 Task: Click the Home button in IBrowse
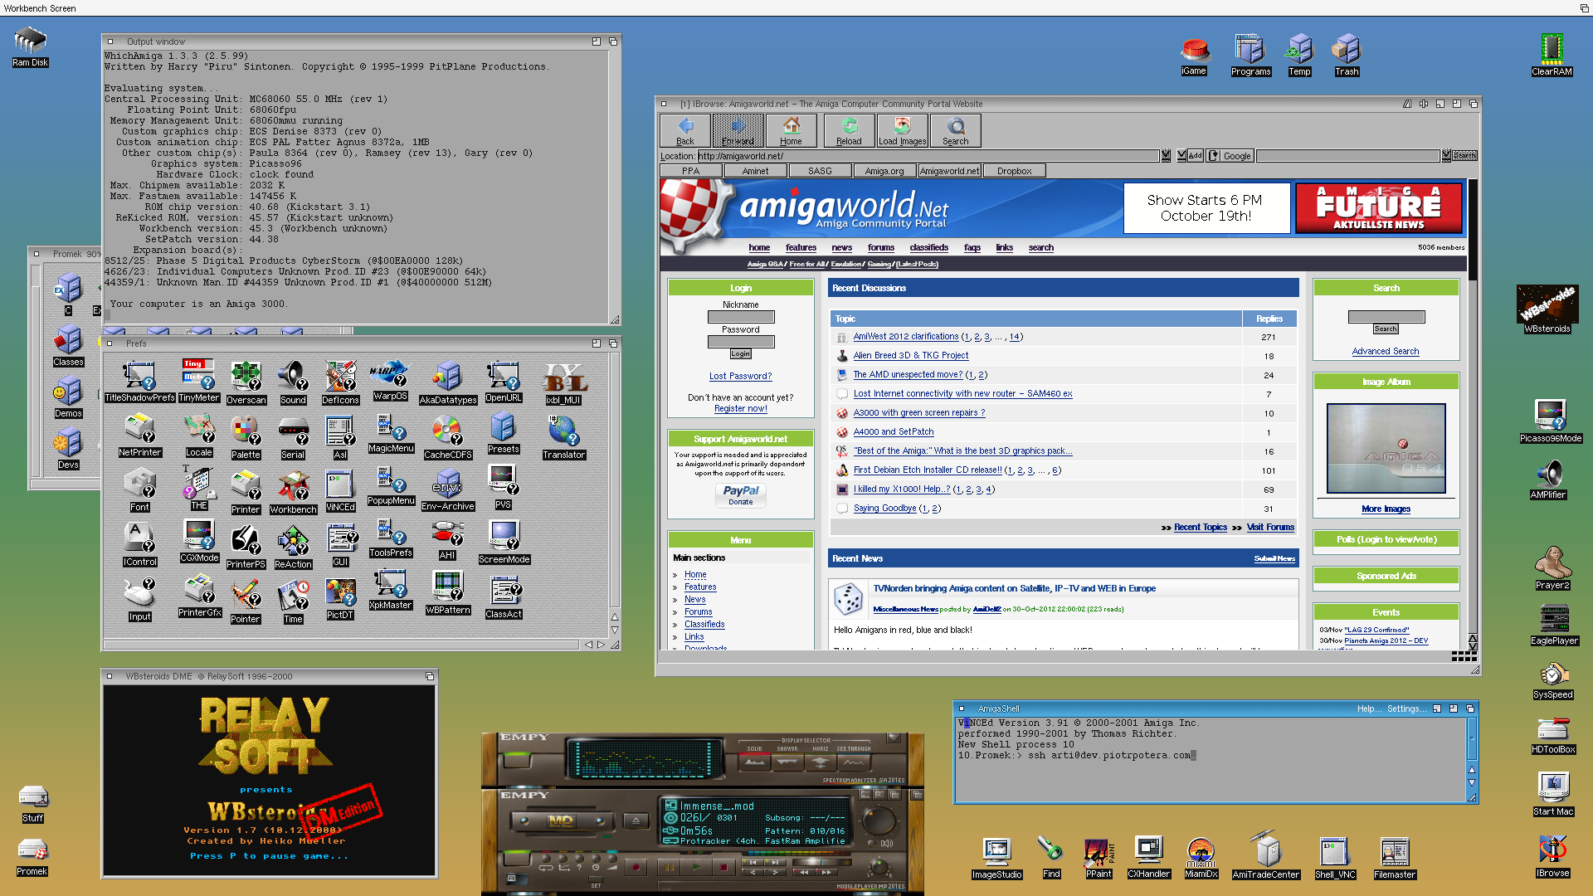coord(791,130)
